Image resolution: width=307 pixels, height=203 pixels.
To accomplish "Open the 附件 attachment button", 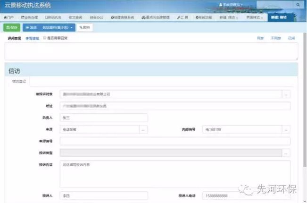I will pyautogui.click(x=85, y=28).
